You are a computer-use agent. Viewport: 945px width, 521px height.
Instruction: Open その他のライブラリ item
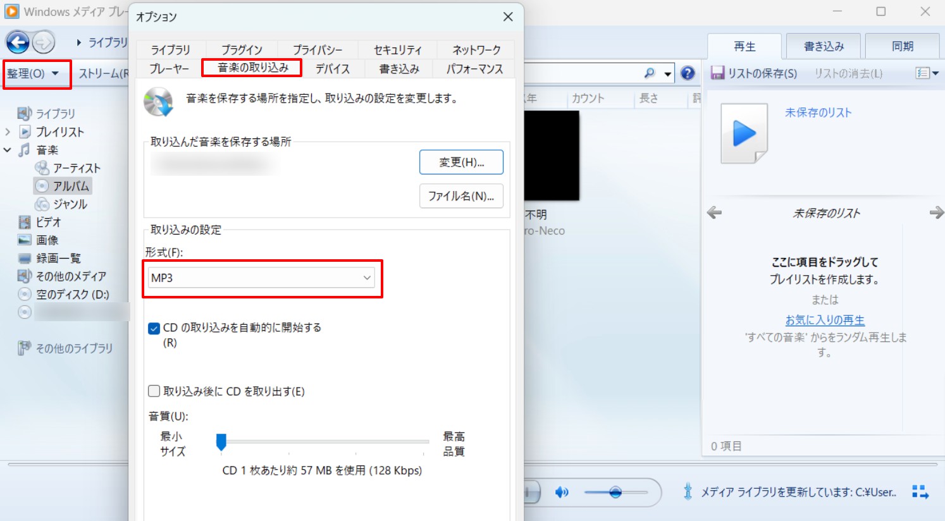click(x=74, y=348)
